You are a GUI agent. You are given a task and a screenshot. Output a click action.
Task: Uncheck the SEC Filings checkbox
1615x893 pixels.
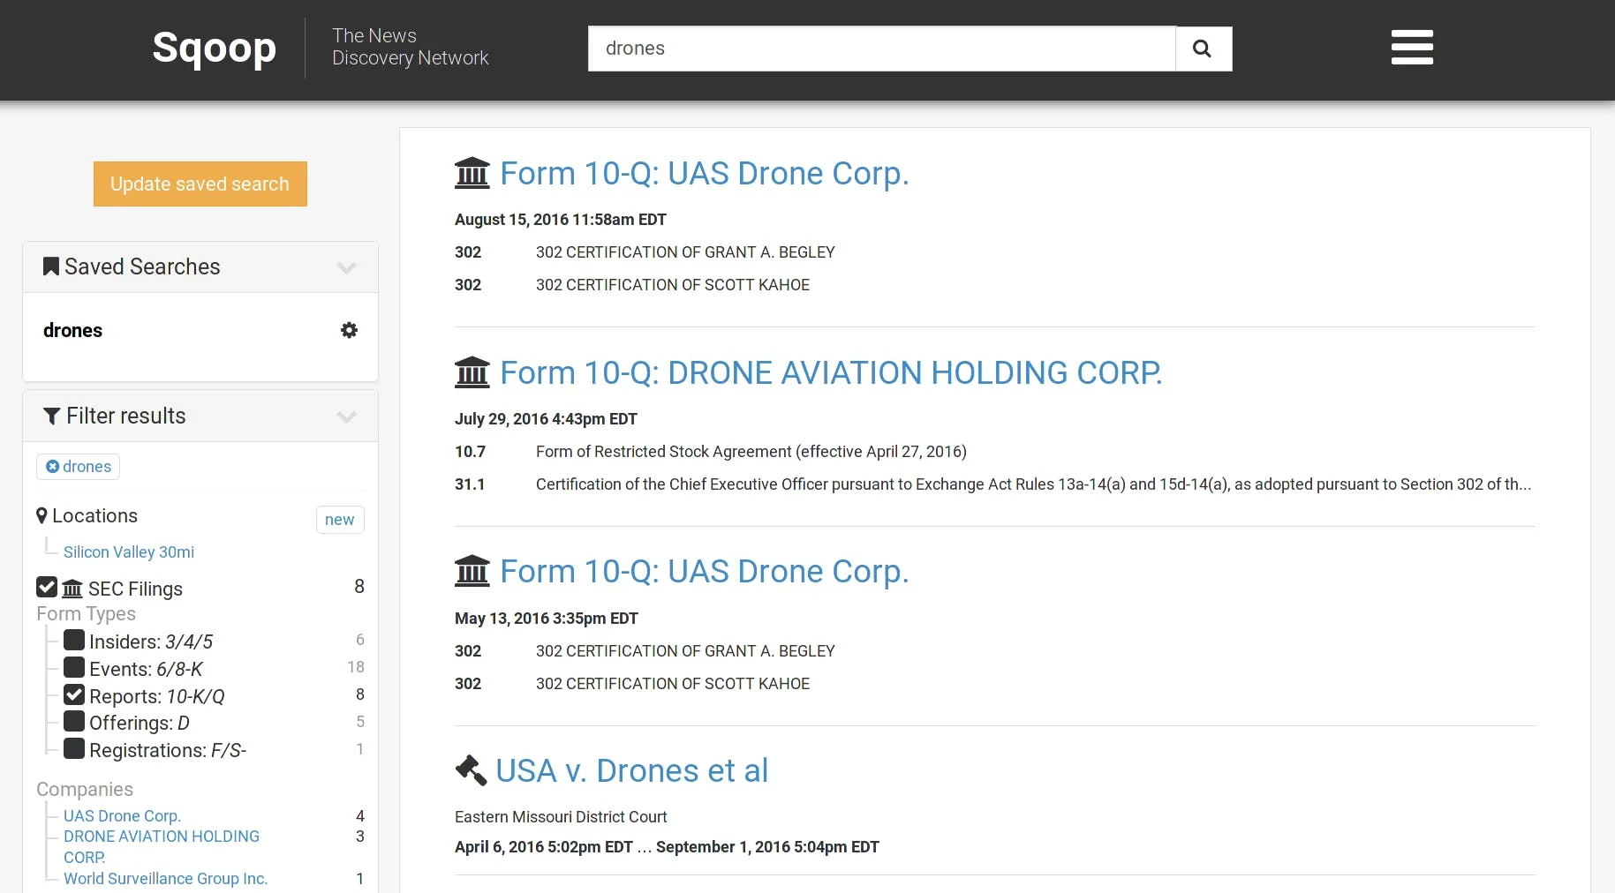pyautogui.click(x=47, y=588)
